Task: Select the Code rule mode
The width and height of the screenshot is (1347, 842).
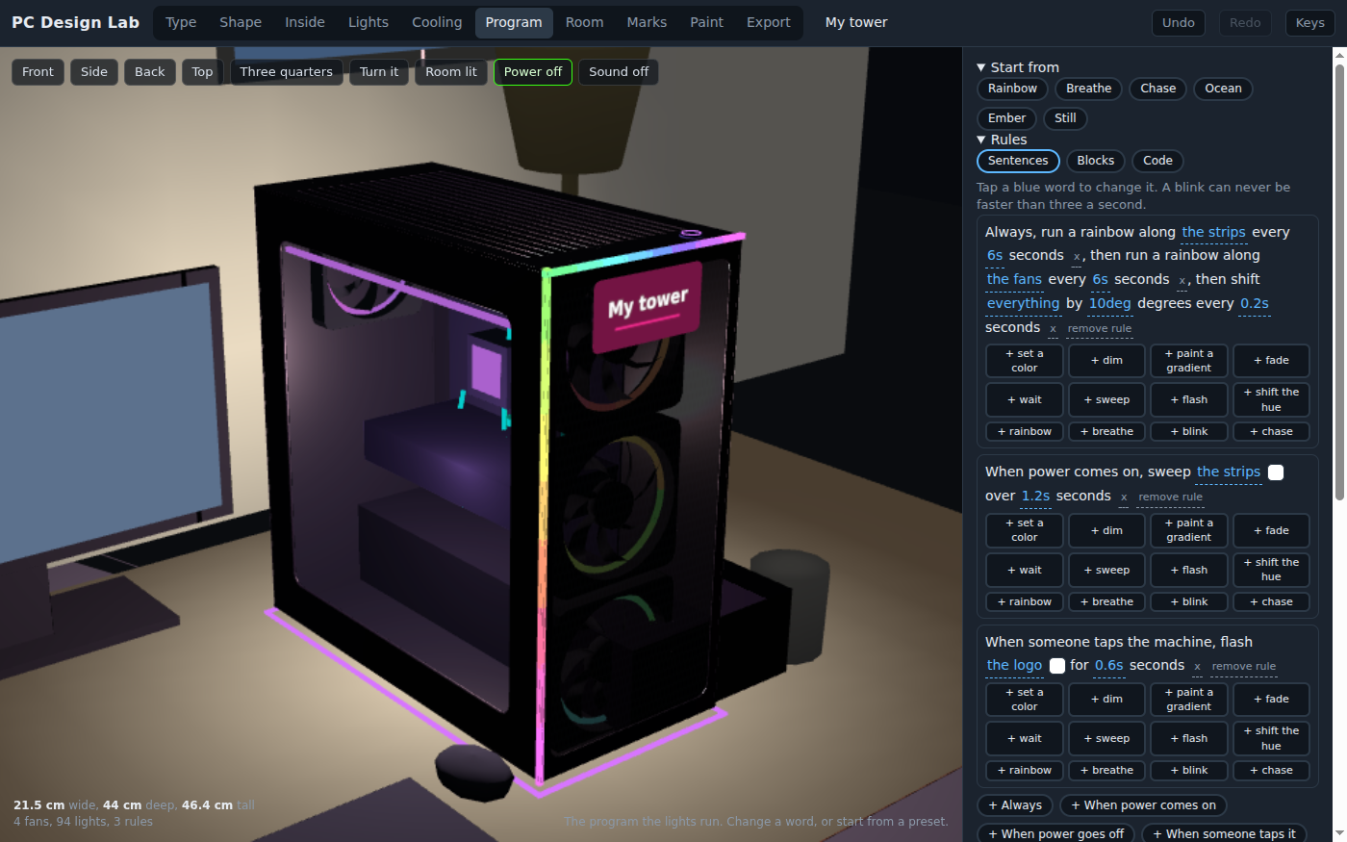Action: coord(1157,161)
